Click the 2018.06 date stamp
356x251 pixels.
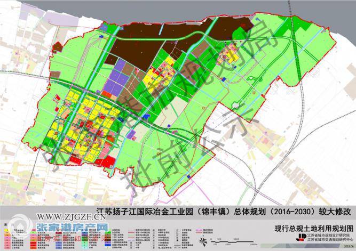(x=349, y=247)
